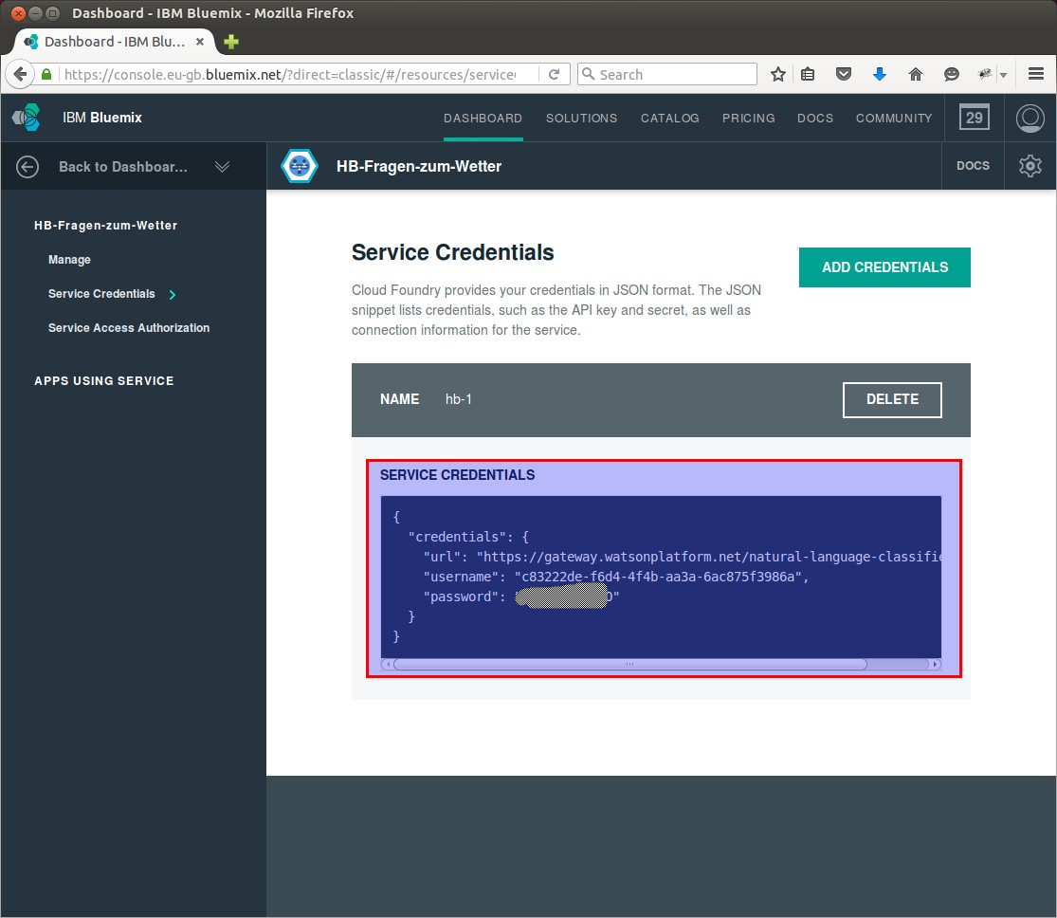
Task: Click the HB-Fragen-zum-Wetter service hexagon icon
Action: pos(300,166)
